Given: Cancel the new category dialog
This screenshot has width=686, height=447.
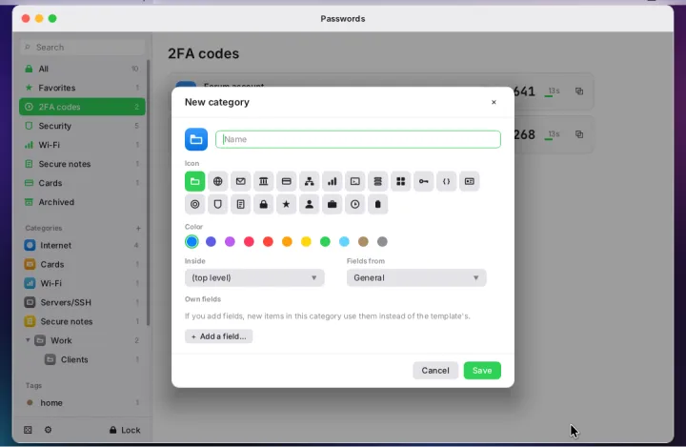Looking at the screenshot, I should click(435, 371).
